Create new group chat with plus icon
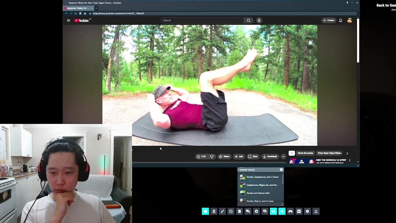The width and height of the screenshot is (396, 223). point(281,170)
